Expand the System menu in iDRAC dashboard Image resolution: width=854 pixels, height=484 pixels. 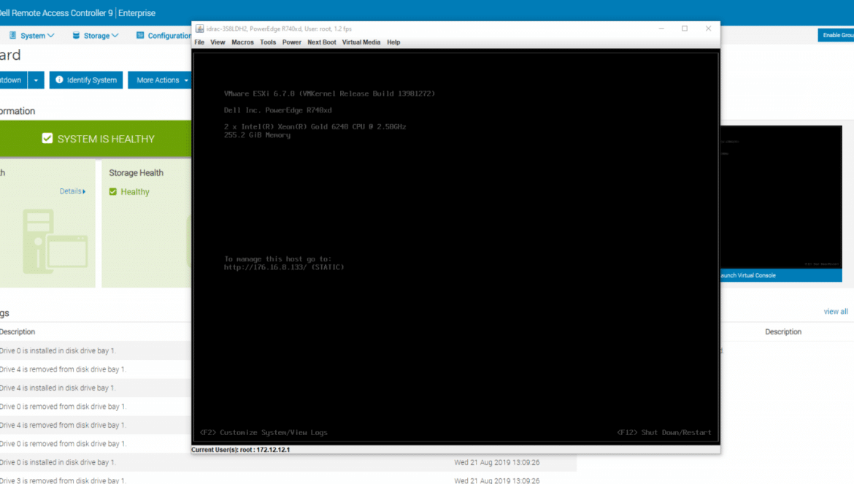[31, 35]
